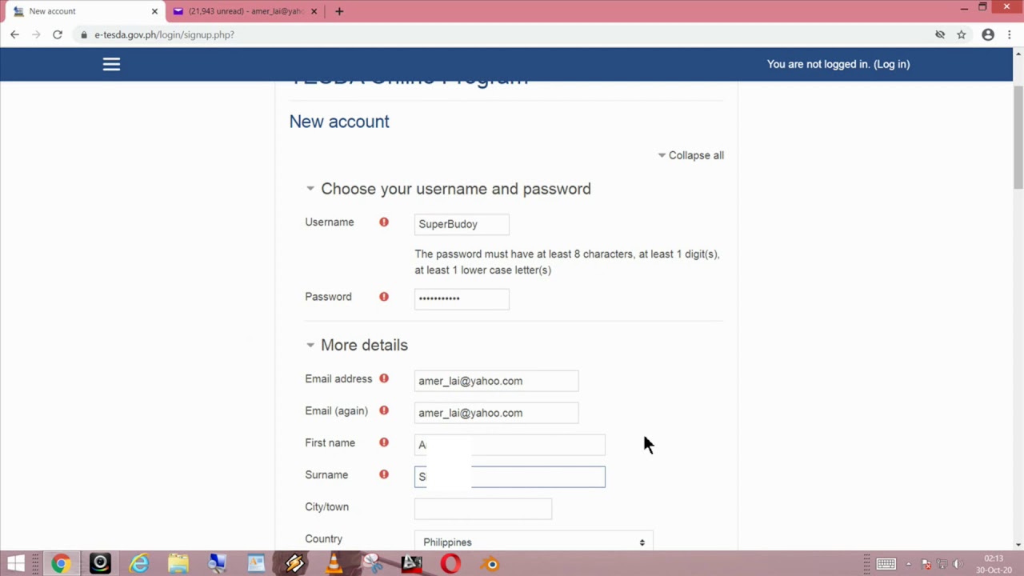1024x576 pixels.
Task: Click required icon beside Email (again)
Action: point(384,410)
